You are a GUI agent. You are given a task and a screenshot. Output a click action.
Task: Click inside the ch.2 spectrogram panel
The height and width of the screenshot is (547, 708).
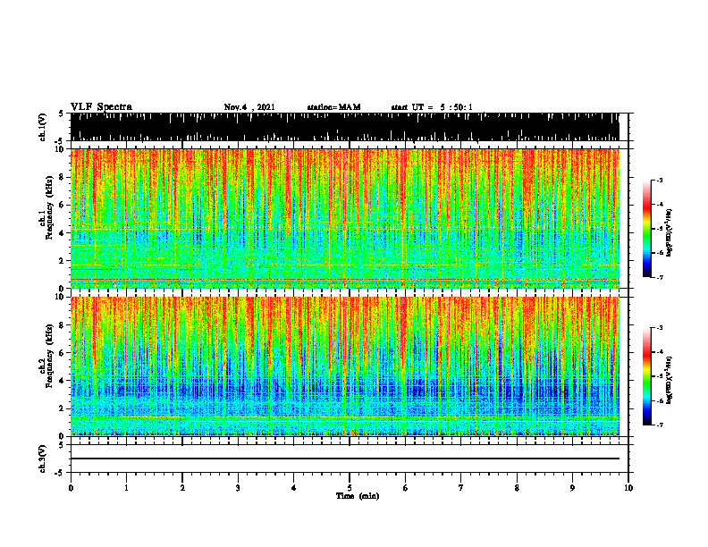click(344, 366)
